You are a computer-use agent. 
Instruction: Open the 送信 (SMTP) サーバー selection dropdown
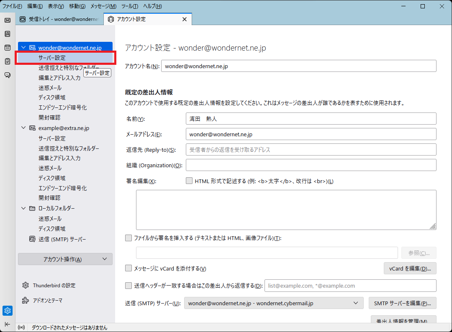pos(274,303)
